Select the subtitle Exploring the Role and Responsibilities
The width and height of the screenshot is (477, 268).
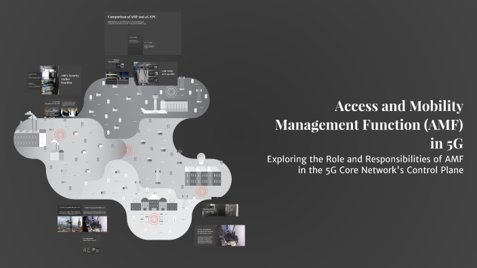click(x=365, y=164)
